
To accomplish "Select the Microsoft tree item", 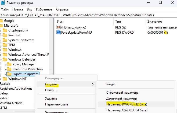I will coord(11,26).
